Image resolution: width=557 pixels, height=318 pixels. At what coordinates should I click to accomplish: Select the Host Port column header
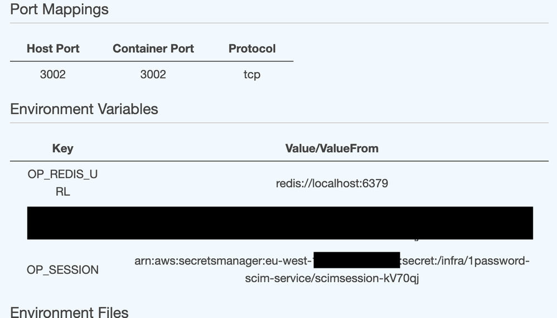click(53, 49)
